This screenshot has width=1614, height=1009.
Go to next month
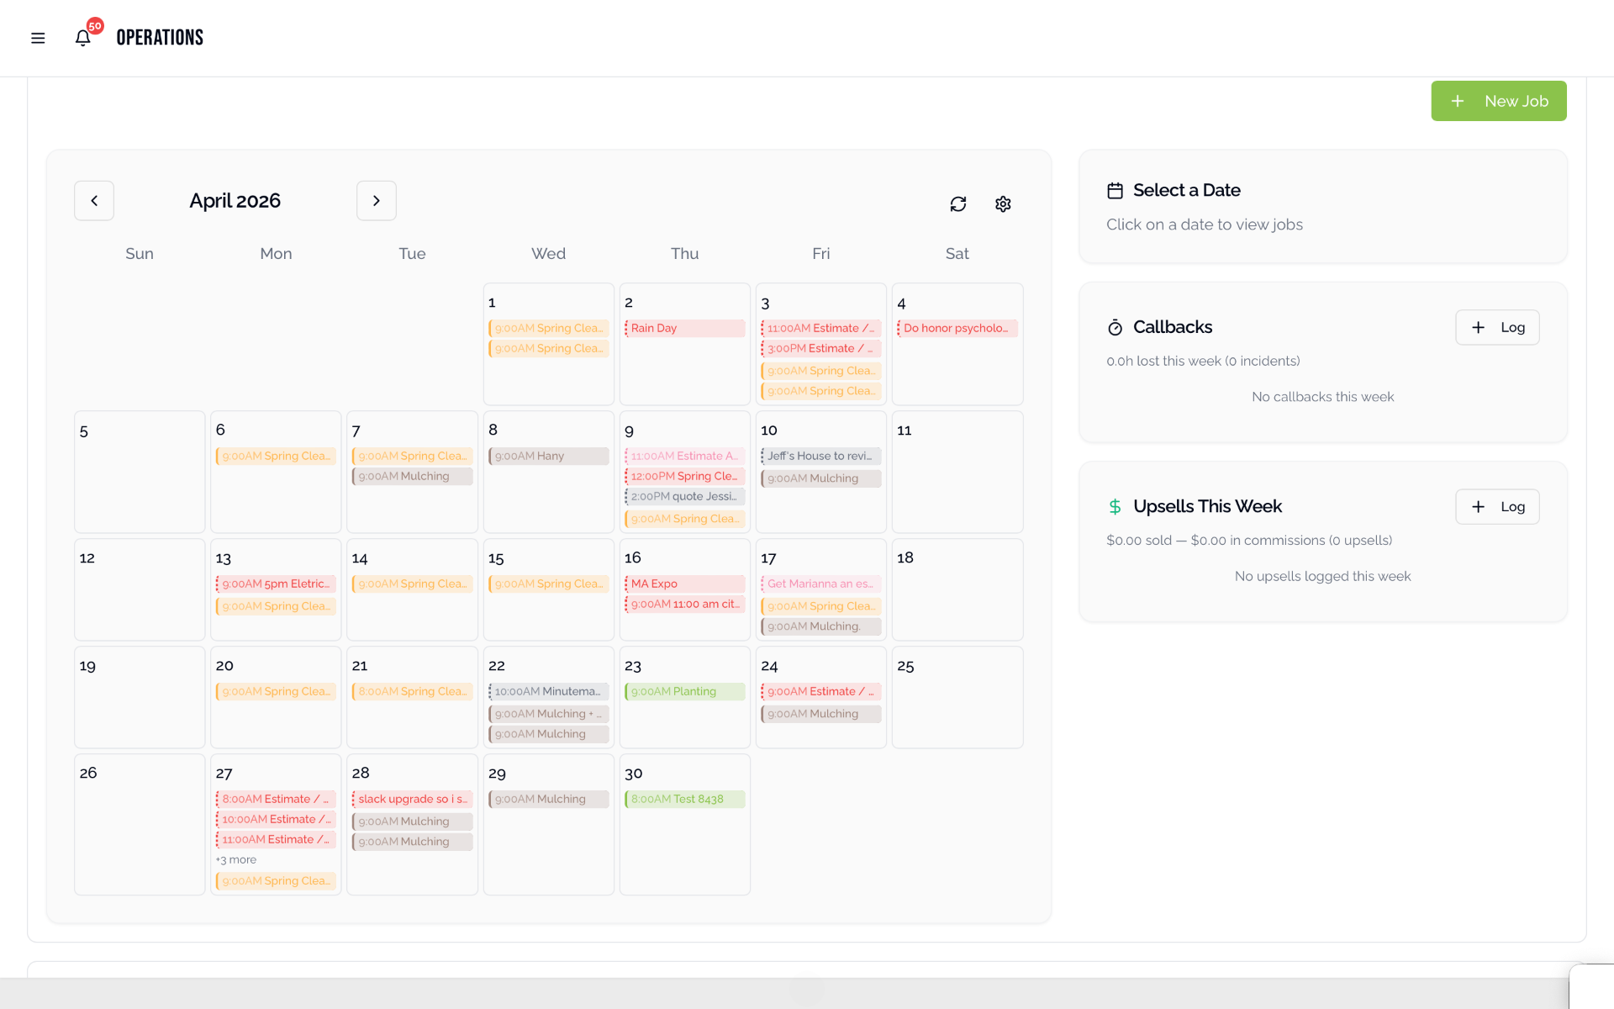click(377, 201)
